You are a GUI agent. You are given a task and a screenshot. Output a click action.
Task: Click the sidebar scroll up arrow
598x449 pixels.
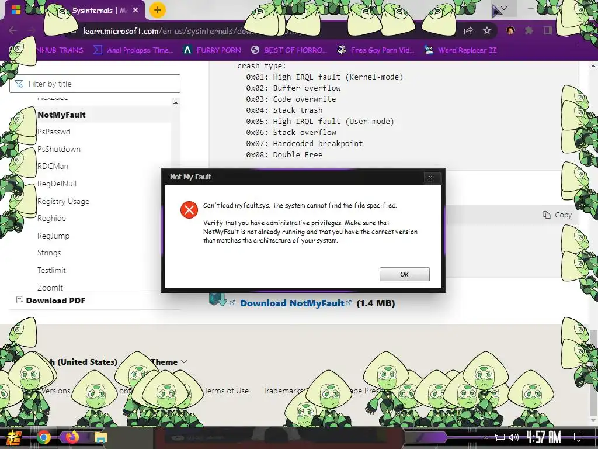[x=175, y=103]
